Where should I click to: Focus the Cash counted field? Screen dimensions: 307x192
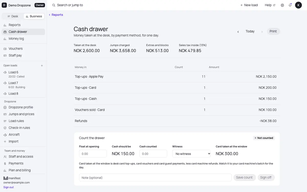(153, 154)
